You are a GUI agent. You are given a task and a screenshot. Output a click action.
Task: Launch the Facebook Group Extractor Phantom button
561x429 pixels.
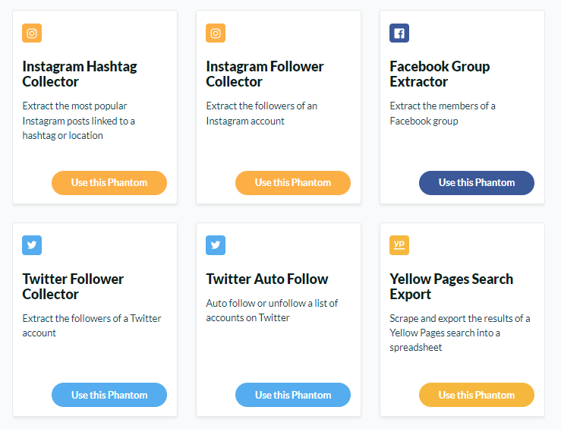point(477,183)
